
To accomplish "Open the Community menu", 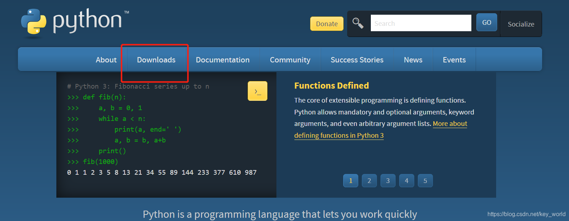I will point(290,60).
